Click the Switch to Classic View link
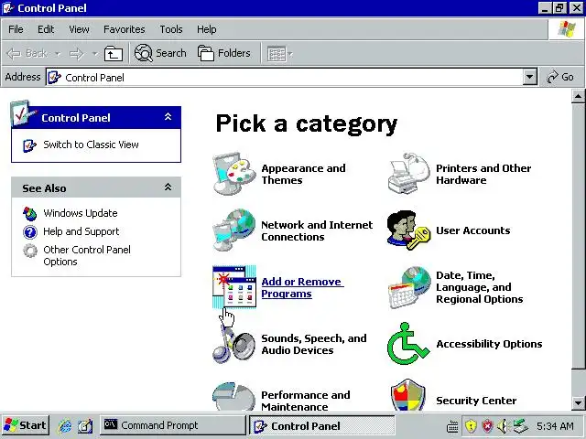The width and height of the screenshot is (586, 439). coord(91,145)
